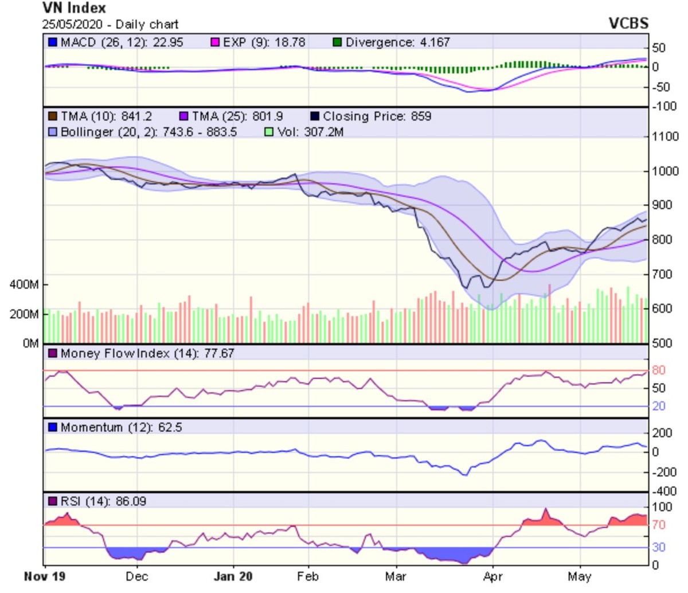Click the dark Closing Price legend swatch
The image size is (688, 593).
pos(314,116)
